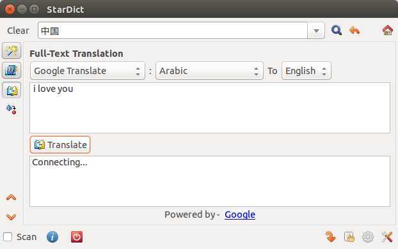Change the Arabic source language dropdown
The image size is (398, 249).
point(209,71)
